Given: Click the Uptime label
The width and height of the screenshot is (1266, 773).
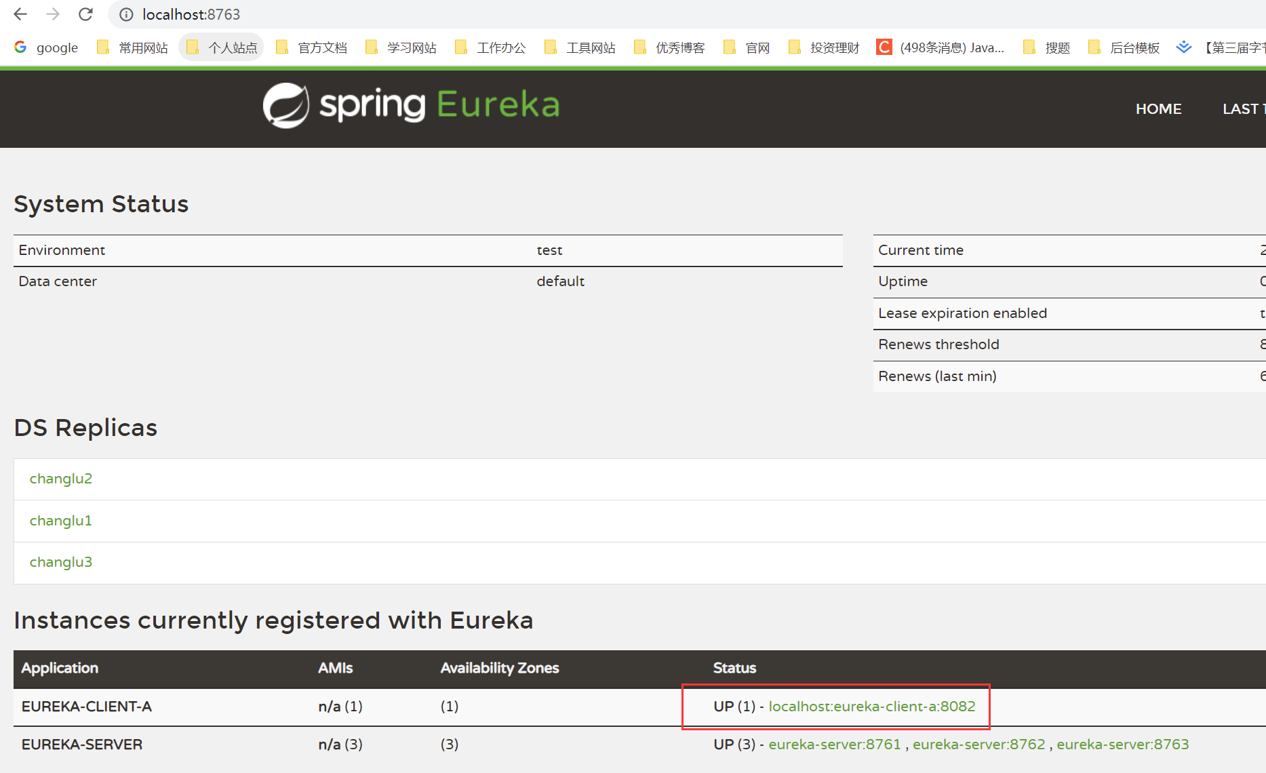Looking at the screenshot, I should click(x=903, y=281).
